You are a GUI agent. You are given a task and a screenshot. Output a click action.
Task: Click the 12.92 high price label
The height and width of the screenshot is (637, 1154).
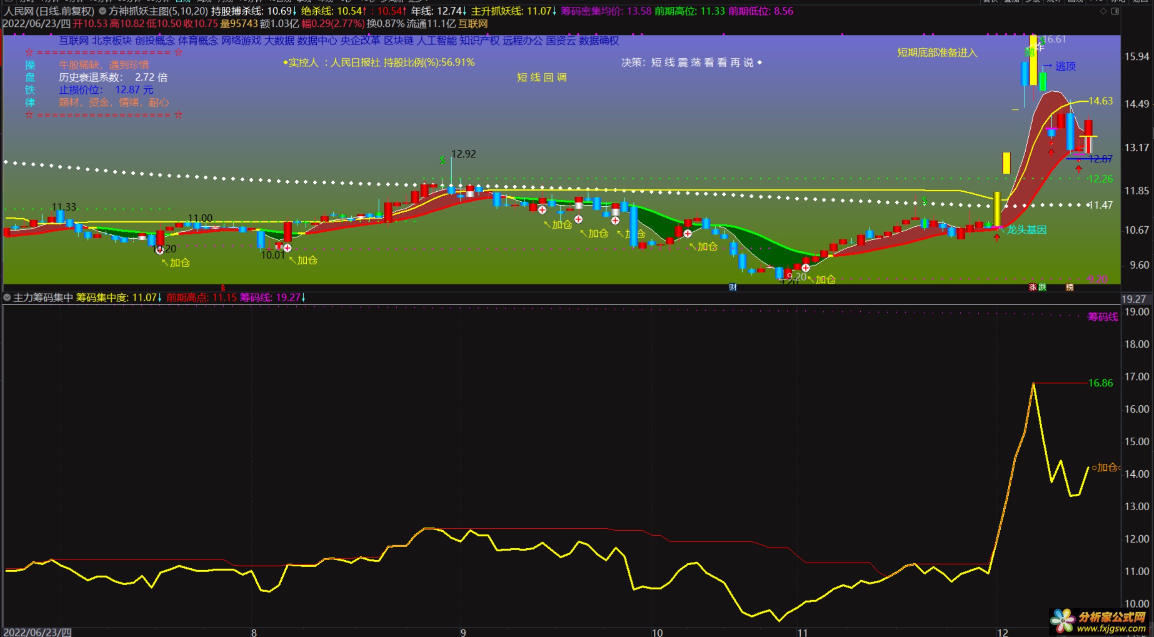[463, 154]
